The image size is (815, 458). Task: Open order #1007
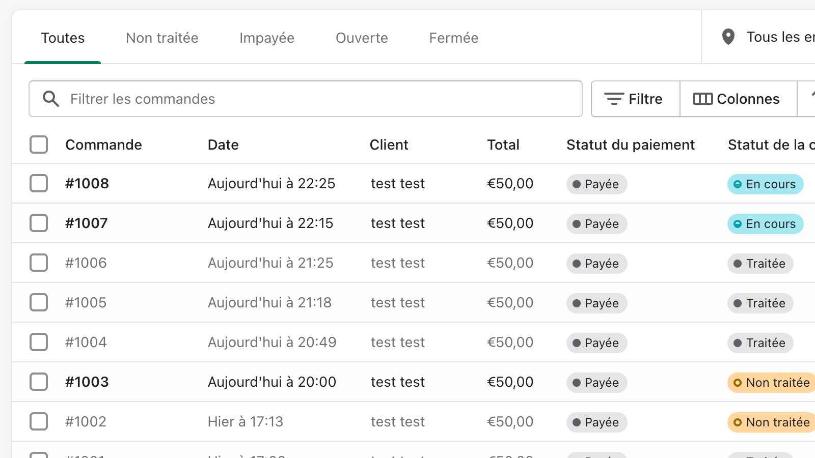tap(87, 223)
